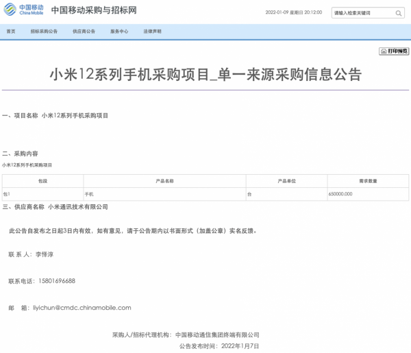
Task: Click the date and time text 2022-01-09
Action: pyautogui.click(x=294, y=12)
